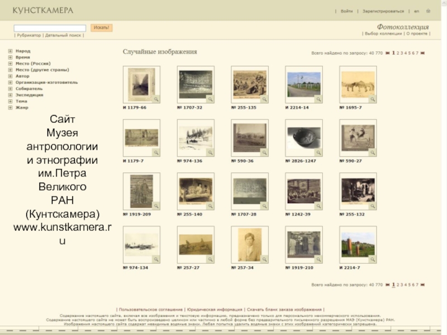Expand the Экспедиция rubric
The height and width of the screenshot is (335, 447).
10,95
